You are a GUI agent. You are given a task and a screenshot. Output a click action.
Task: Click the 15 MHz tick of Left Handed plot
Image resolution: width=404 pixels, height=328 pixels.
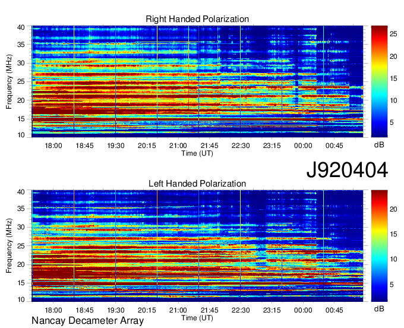pos(21,283)
